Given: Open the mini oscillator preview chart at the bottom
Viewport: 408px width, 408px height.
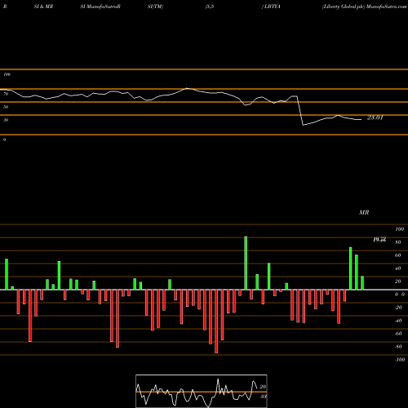Looking at the screenshot, I should click(x=202, y=391).
